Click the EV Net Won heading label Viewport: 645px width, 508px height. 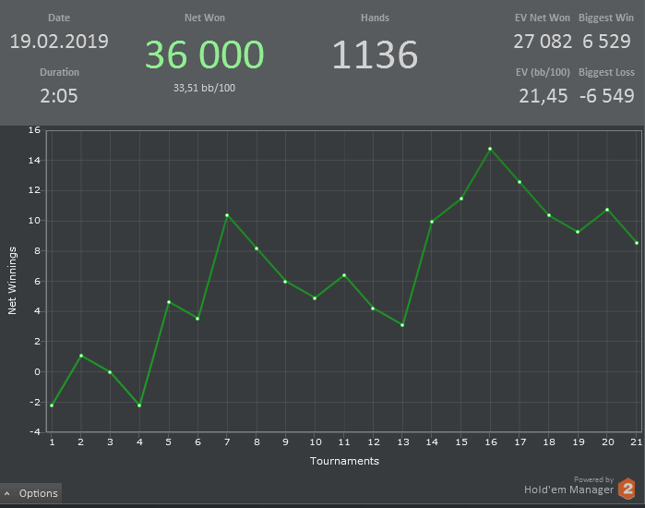(x=543, y=18)
